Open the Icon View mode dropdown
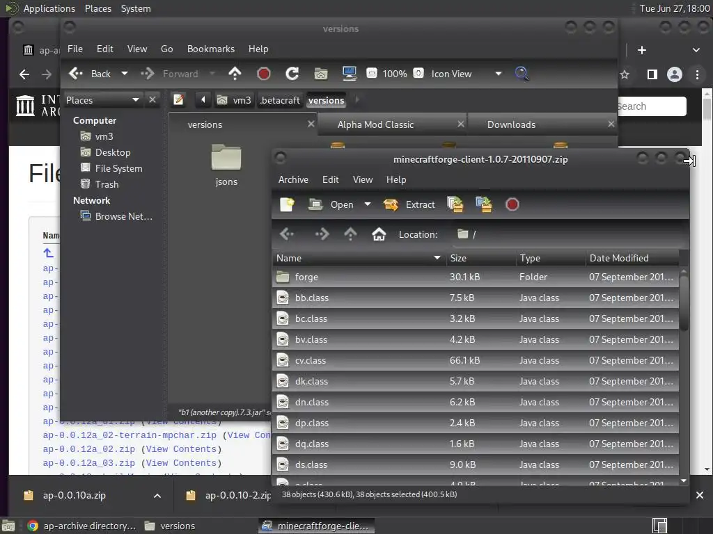The height and width of the screenshot is (534, 713). coord(466,74)
